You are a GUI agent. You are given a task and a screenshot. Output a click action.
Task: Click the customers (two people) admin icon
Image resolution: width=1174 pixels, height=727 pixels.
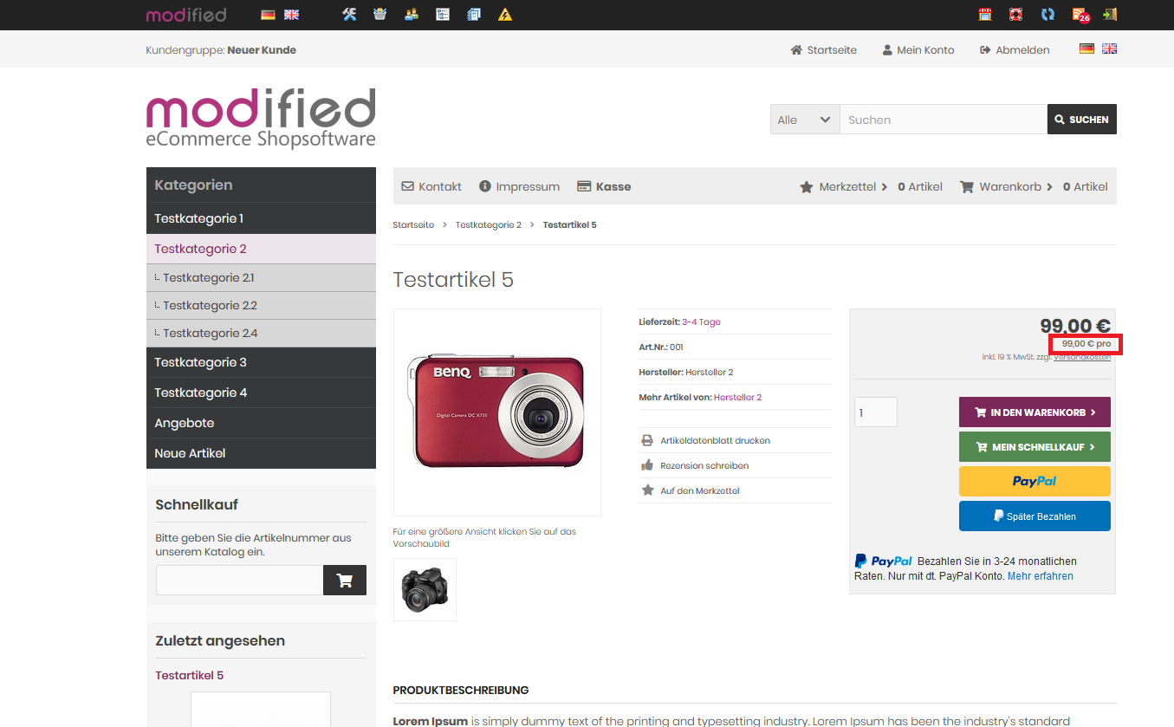point(411,15)
